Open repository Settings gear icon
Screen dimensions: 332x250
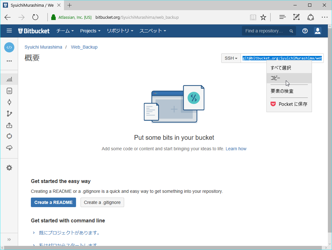click(9, 168)
